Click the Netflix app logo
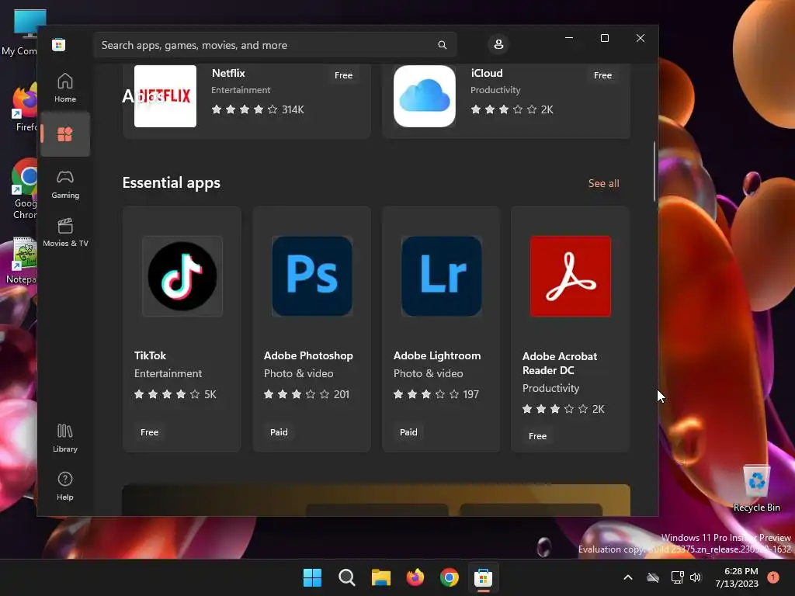This screenshot has height=596, width=795. click(x=165, y=95)
